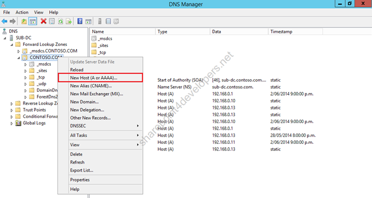
Task: Click the _msdcs zone icon in list pane
Action: (94, 38)
